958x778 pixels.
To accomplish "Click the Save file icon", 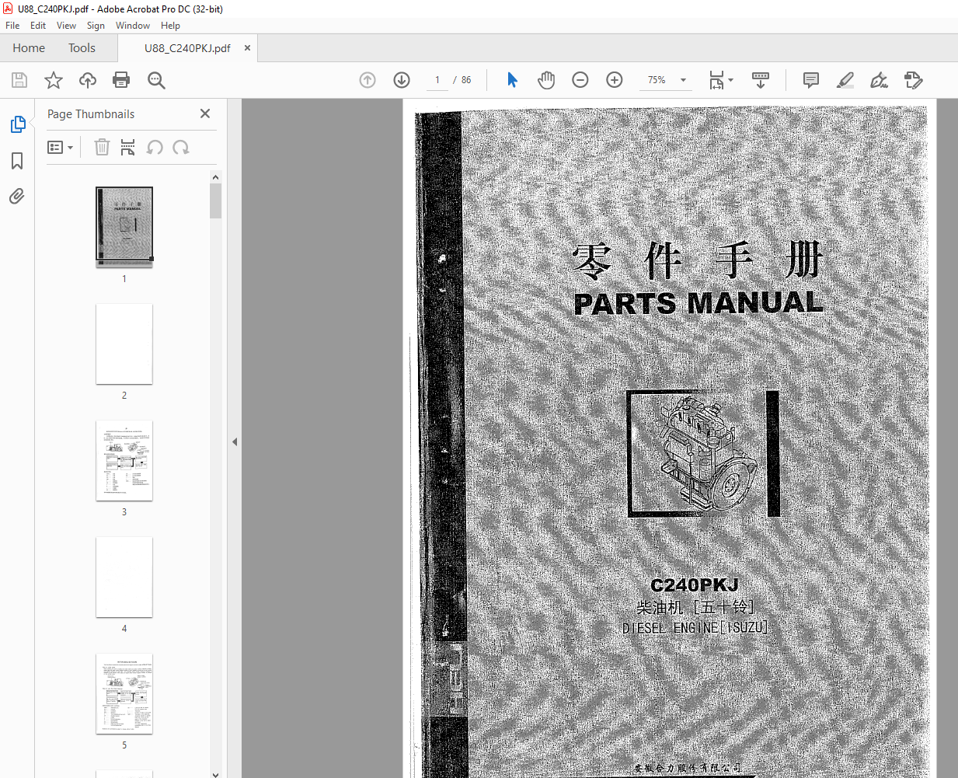I will click(19, 80).
